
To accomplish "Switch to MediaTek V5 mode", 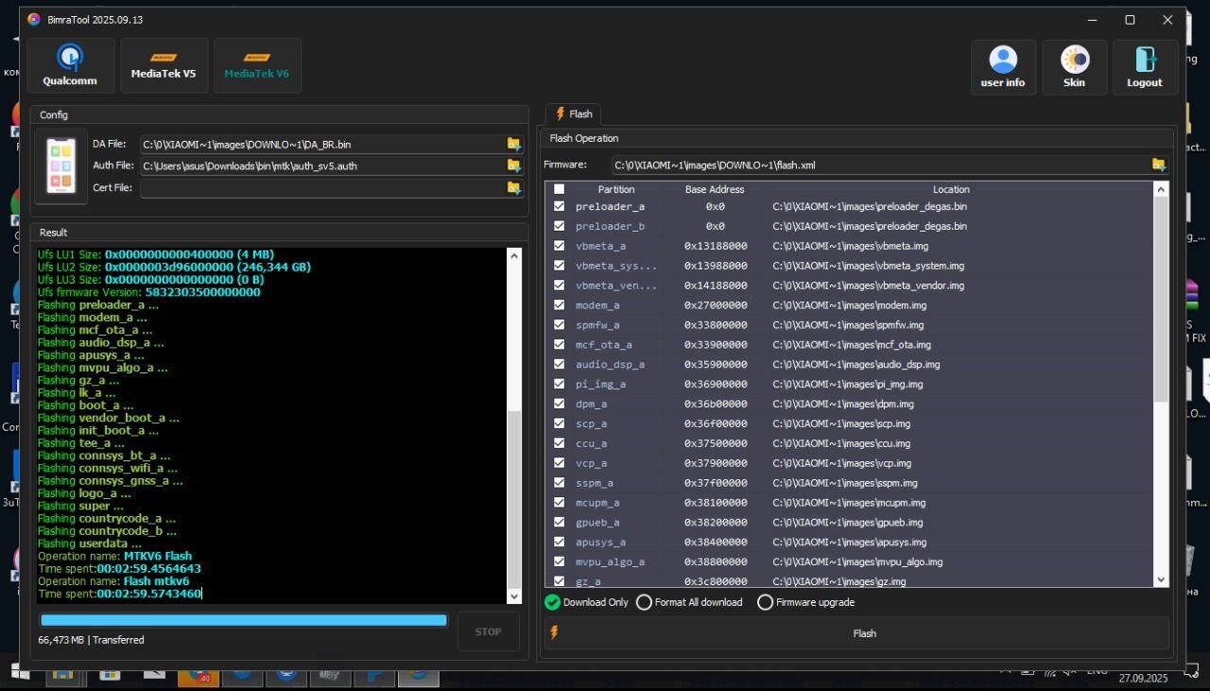I will pos(164,65).
